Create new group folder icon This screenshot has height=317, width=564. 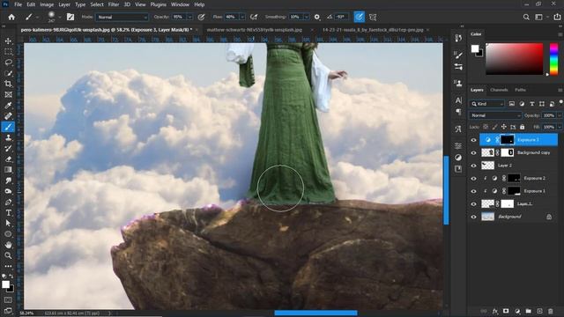pyautogui.click(x=529, y=311)
